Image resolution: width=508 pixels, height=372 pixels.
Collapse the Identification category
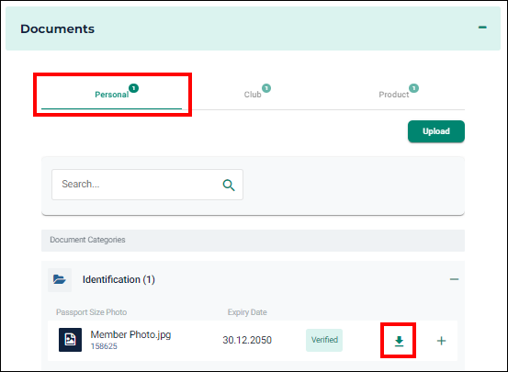tap(454, 279)
